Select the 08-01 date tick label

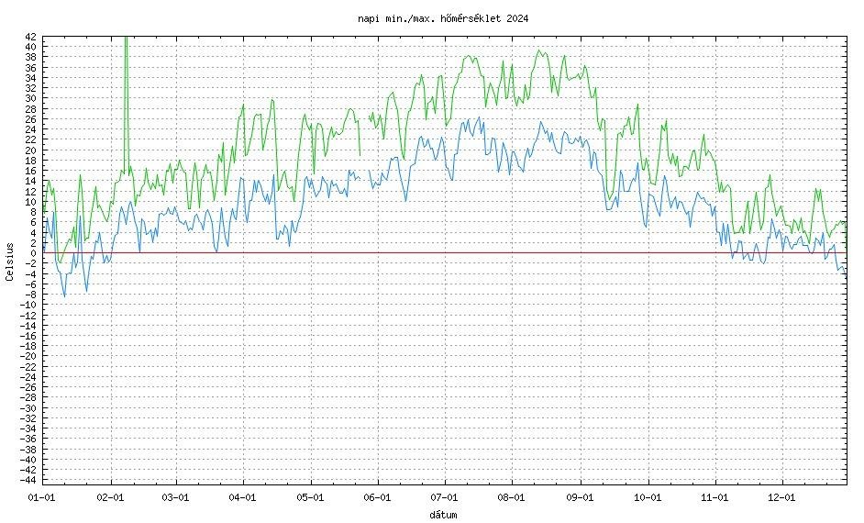point(512,496)
